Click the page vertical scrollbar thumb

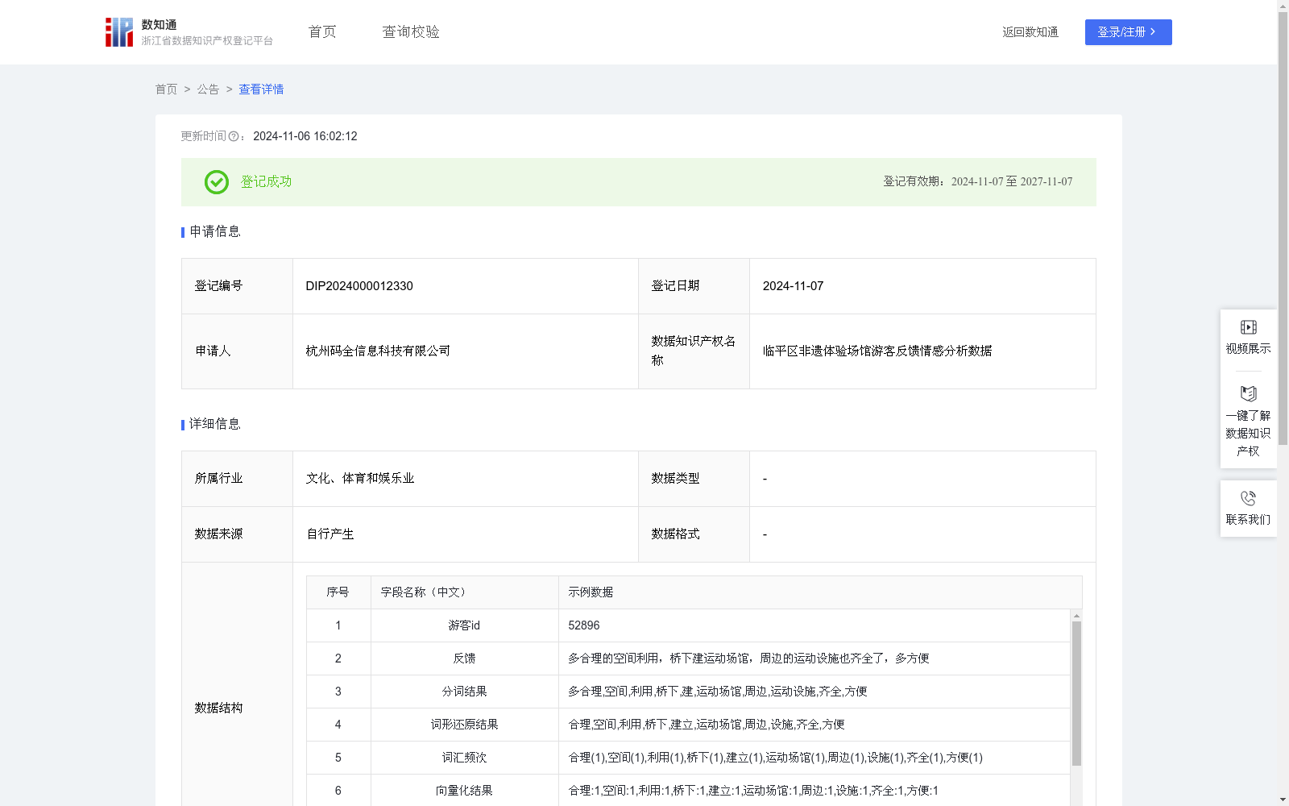pyautogui.click(x=1283, y=228)
